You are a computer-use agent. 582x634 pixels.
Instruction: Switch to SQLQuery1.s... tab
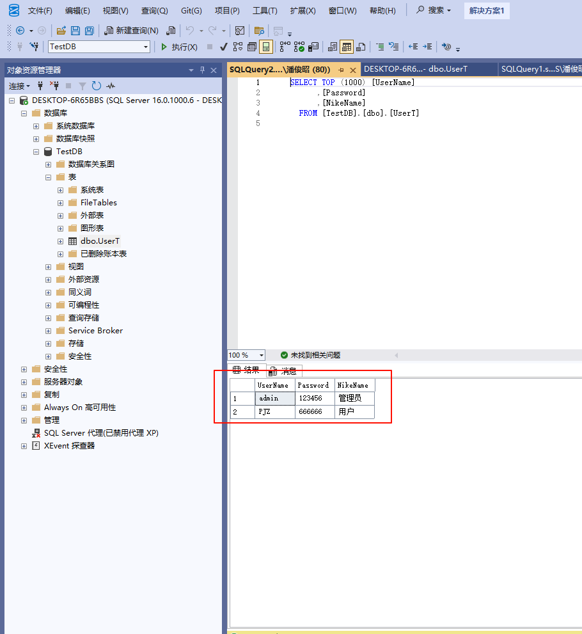541,69
